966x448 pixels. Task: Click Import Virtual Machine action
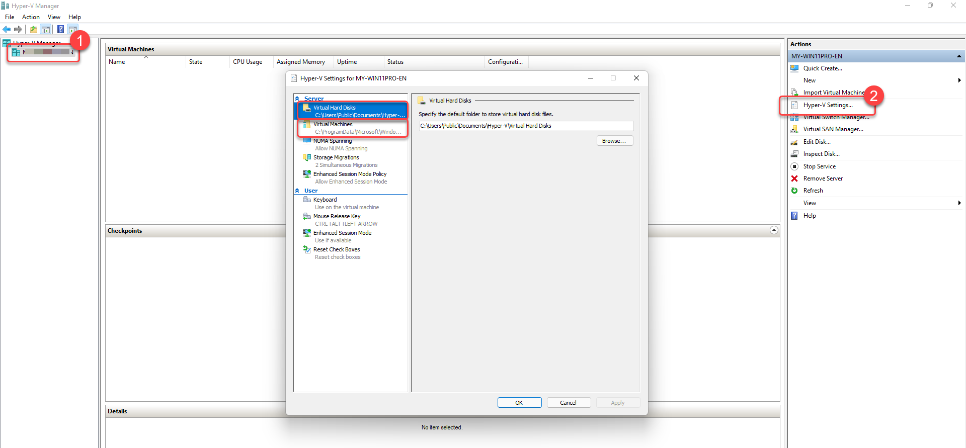834,93
